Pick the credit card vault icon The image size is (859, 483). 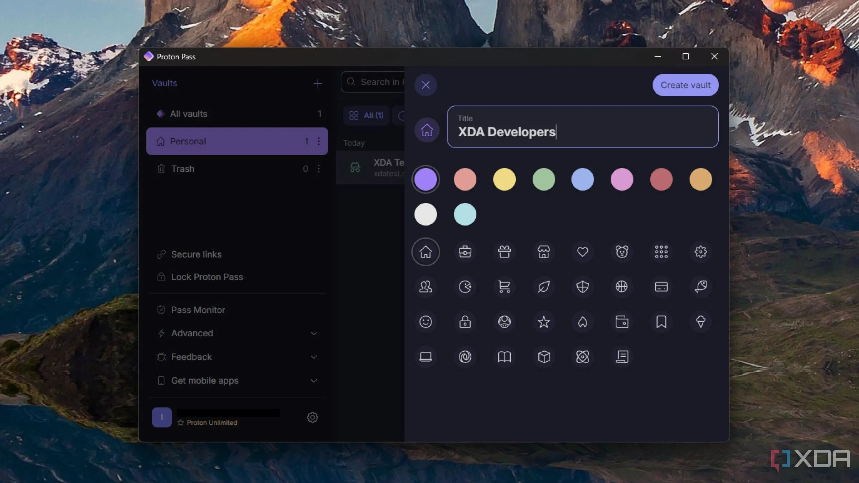(x=661, y=287)
